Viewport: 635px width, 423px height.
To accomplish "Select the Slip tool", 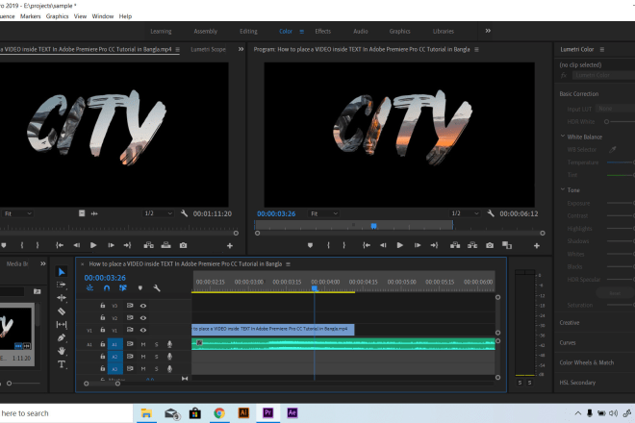I will tap(62, 324).
